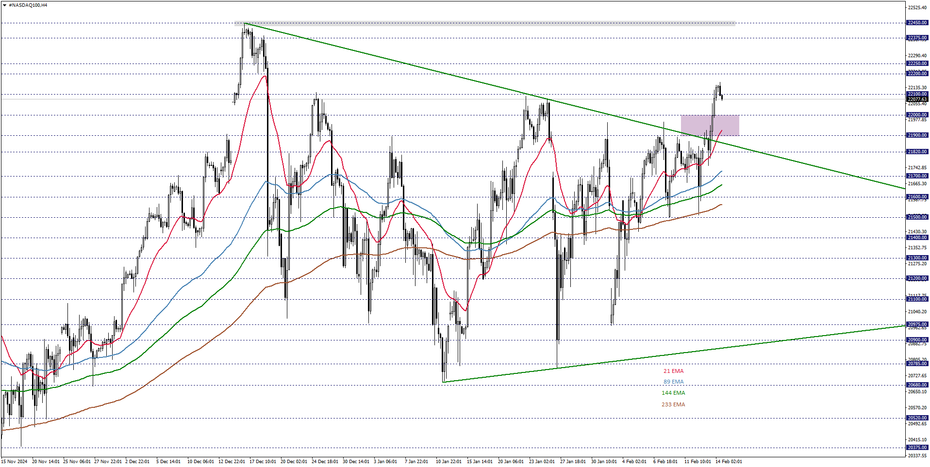930x467 pixels.
Task: Click the 6 Feb 18:01 time axis label
Action: [665, 462]
